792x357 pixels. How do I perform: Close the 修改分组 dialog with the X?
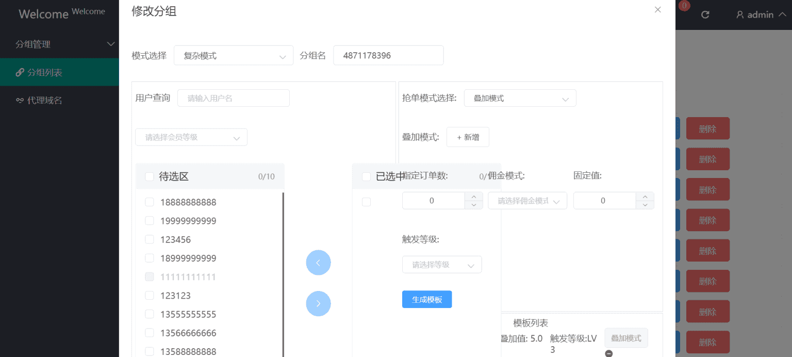tap(657, 9)
